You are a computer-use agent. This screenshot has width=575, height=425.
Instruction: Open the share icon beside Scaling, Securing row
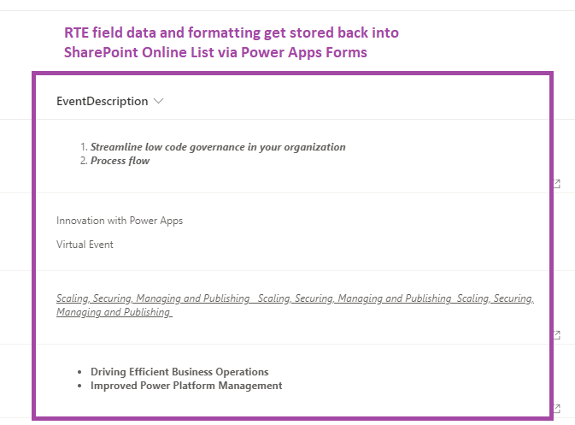pyautogui.click(x=557, y=334)
